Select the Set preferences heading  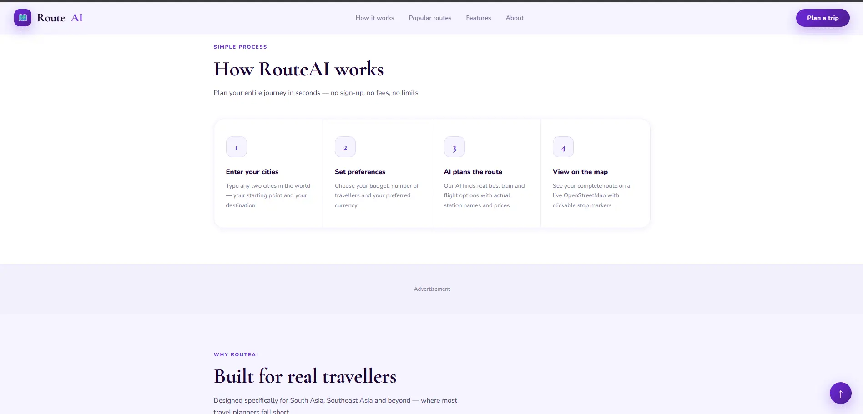[360, 172]
